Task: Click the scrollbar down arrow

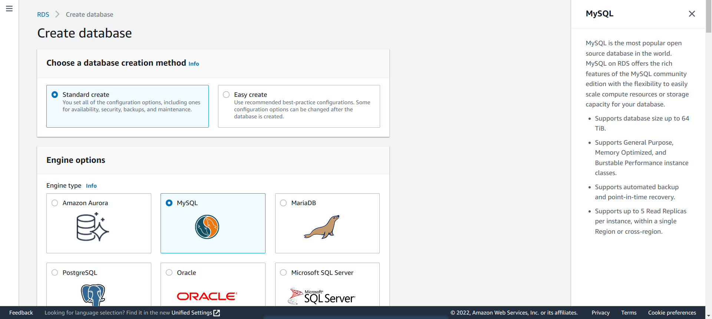Action: pos(709,316)
